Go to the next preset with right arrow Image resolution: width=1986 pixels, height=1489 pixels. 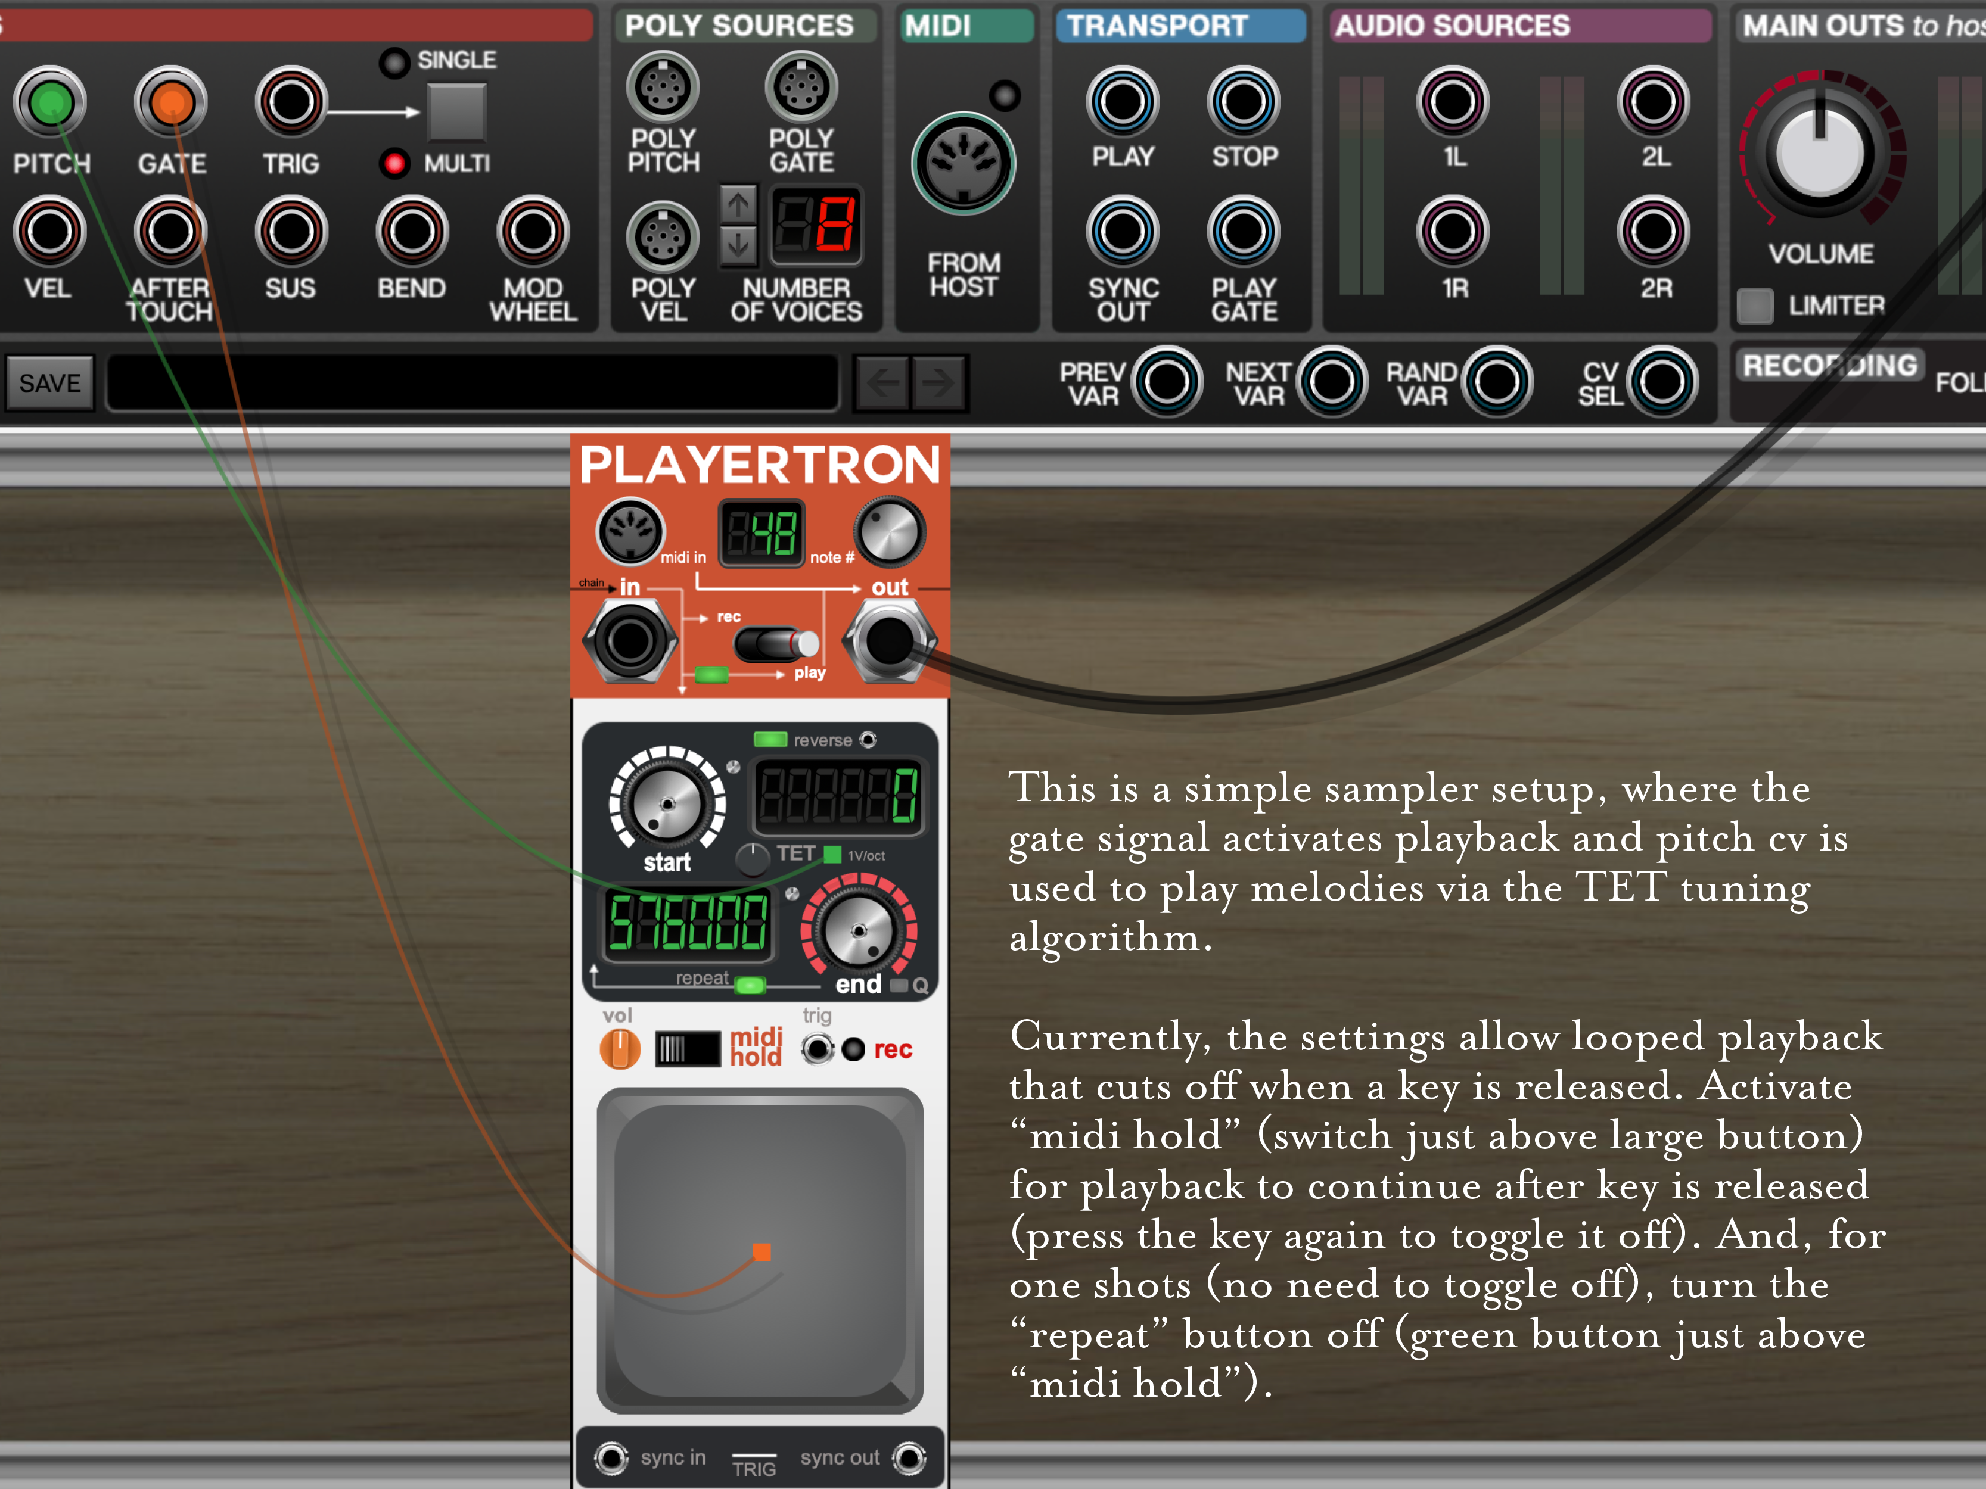click(939, 383)
